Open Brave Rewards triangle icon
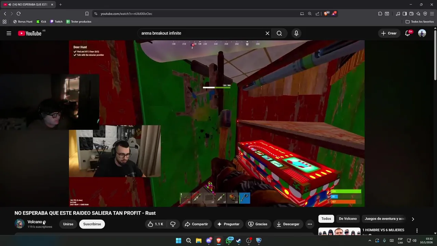437x246 pixels. 334,14
